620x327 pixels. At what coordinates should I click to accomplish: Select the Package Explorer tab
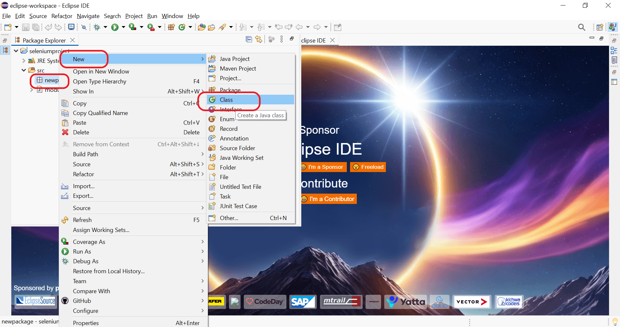(x=44, y=40)
